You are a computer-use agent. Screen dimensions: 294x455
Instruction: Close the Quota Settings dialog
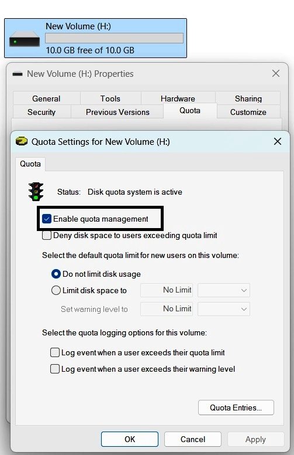pyautogui.click(x=277, y=141)
